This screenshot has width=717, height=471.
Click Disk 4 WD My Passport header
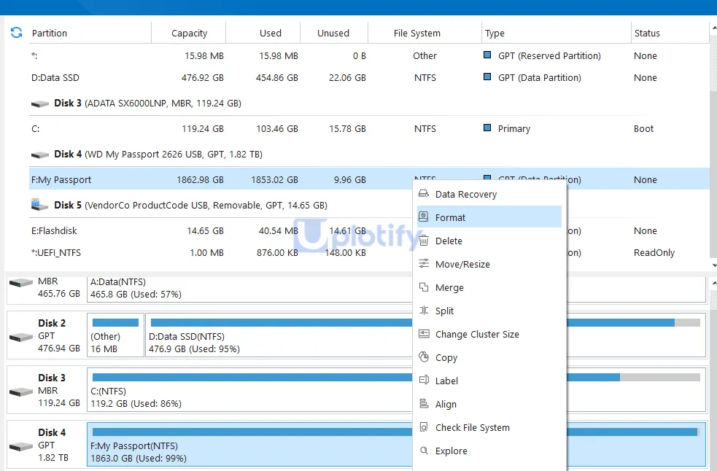point(158,154)
